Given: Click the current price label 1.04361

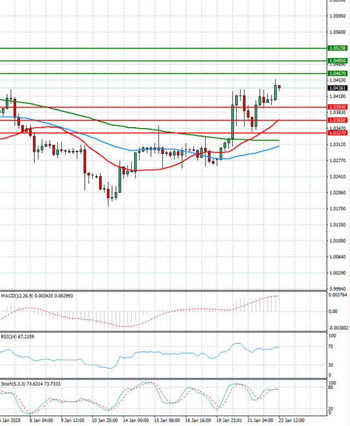Looking at the screenshot, I should coord(337,88).
